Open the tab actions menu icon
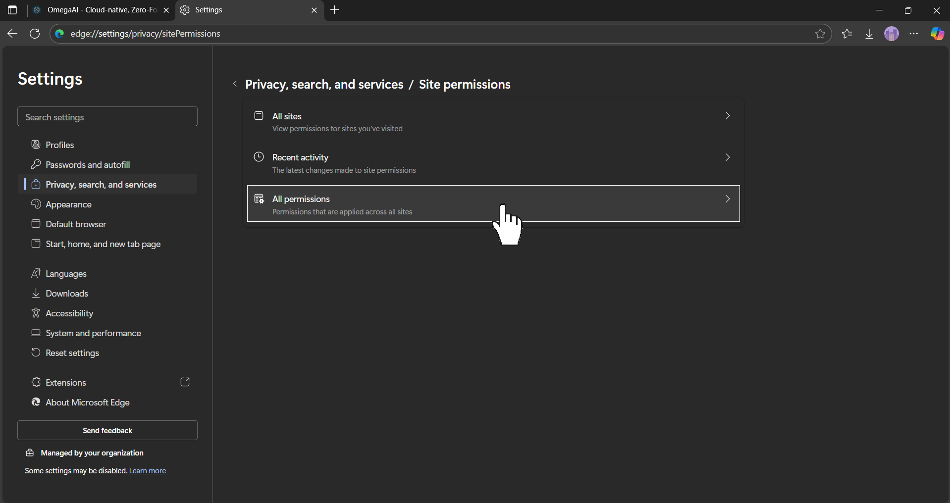This screenshot has height=503, width=950. coord(12,10)
